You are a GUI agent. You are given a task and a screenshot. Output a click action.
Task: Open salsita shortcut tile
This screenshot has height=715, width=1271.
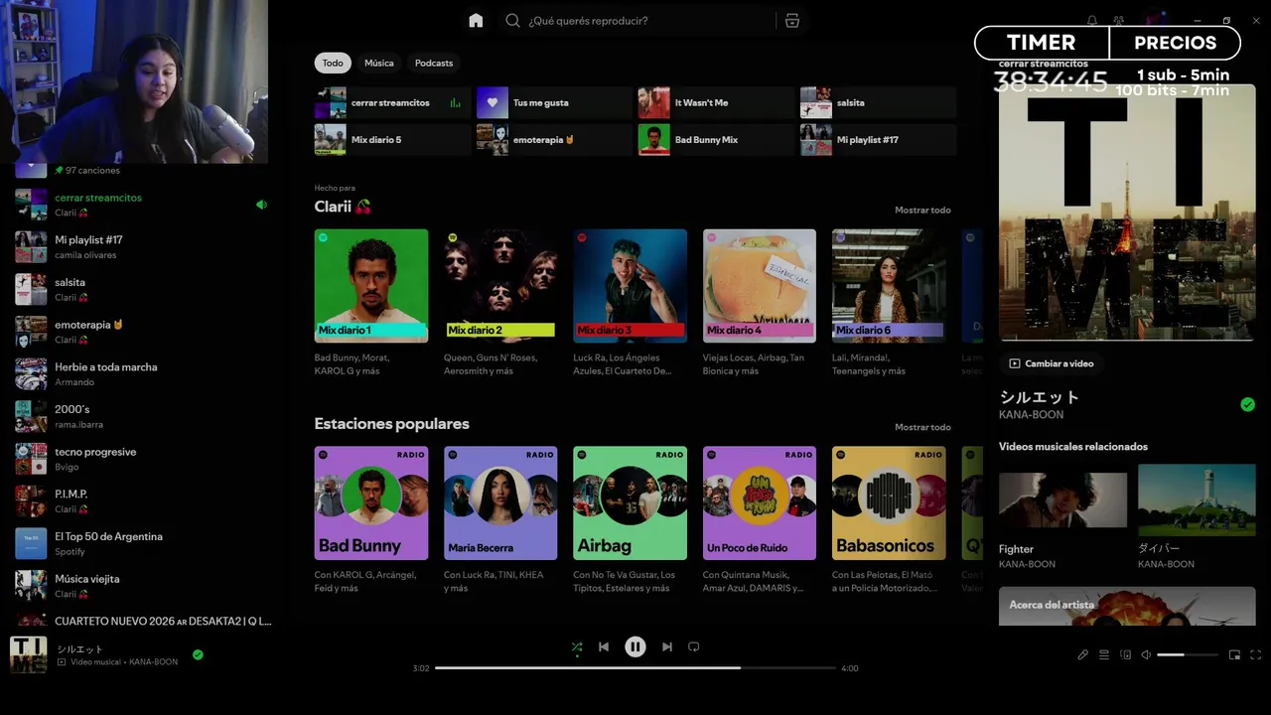(878, 102)
